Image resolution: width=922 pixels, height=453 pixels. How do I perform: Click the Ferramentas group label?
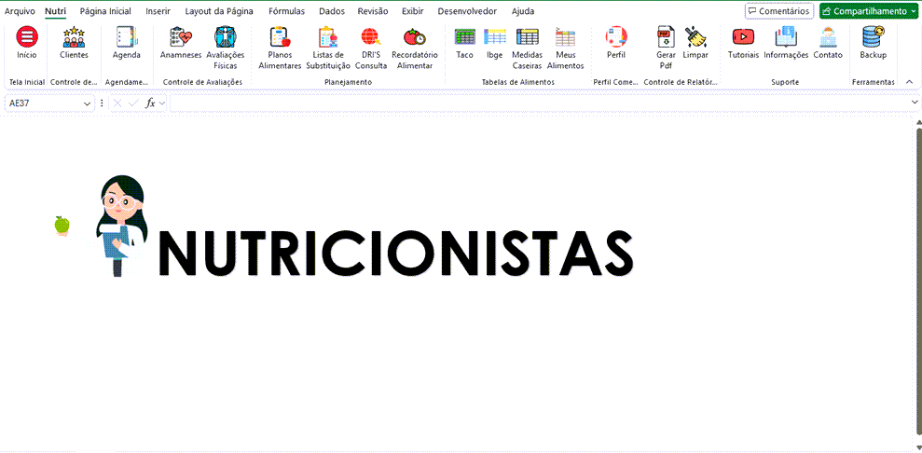coord(874,82)
